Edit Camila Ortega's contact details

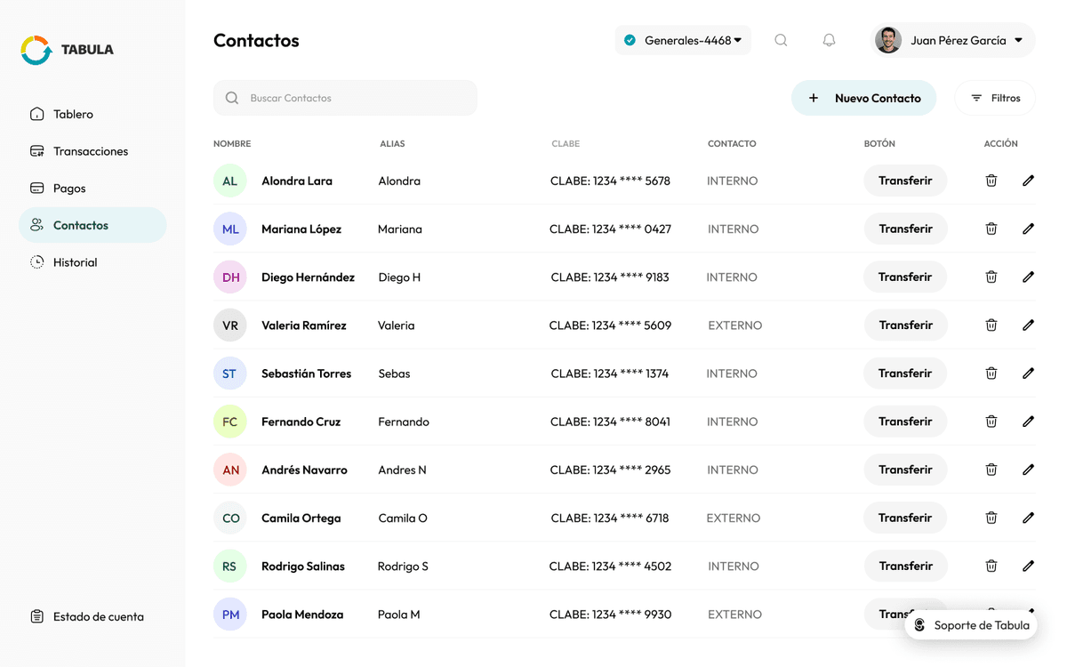[1028, 518]
